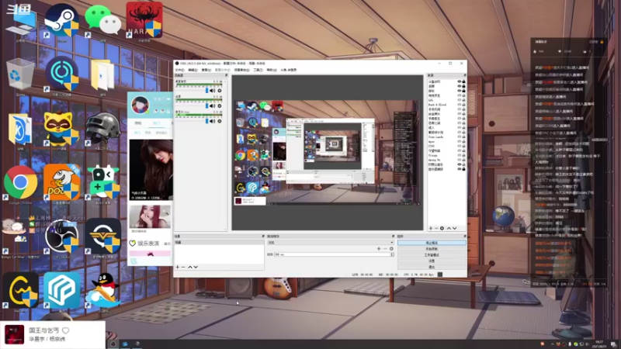621x349 pixels.
Task: Toggle visibility of the Among Us source
Action: pyautogui.click(x=460, y=160)
